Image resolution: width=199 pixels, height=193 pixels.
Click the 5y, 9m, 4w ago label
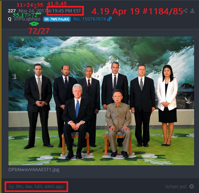36,186
